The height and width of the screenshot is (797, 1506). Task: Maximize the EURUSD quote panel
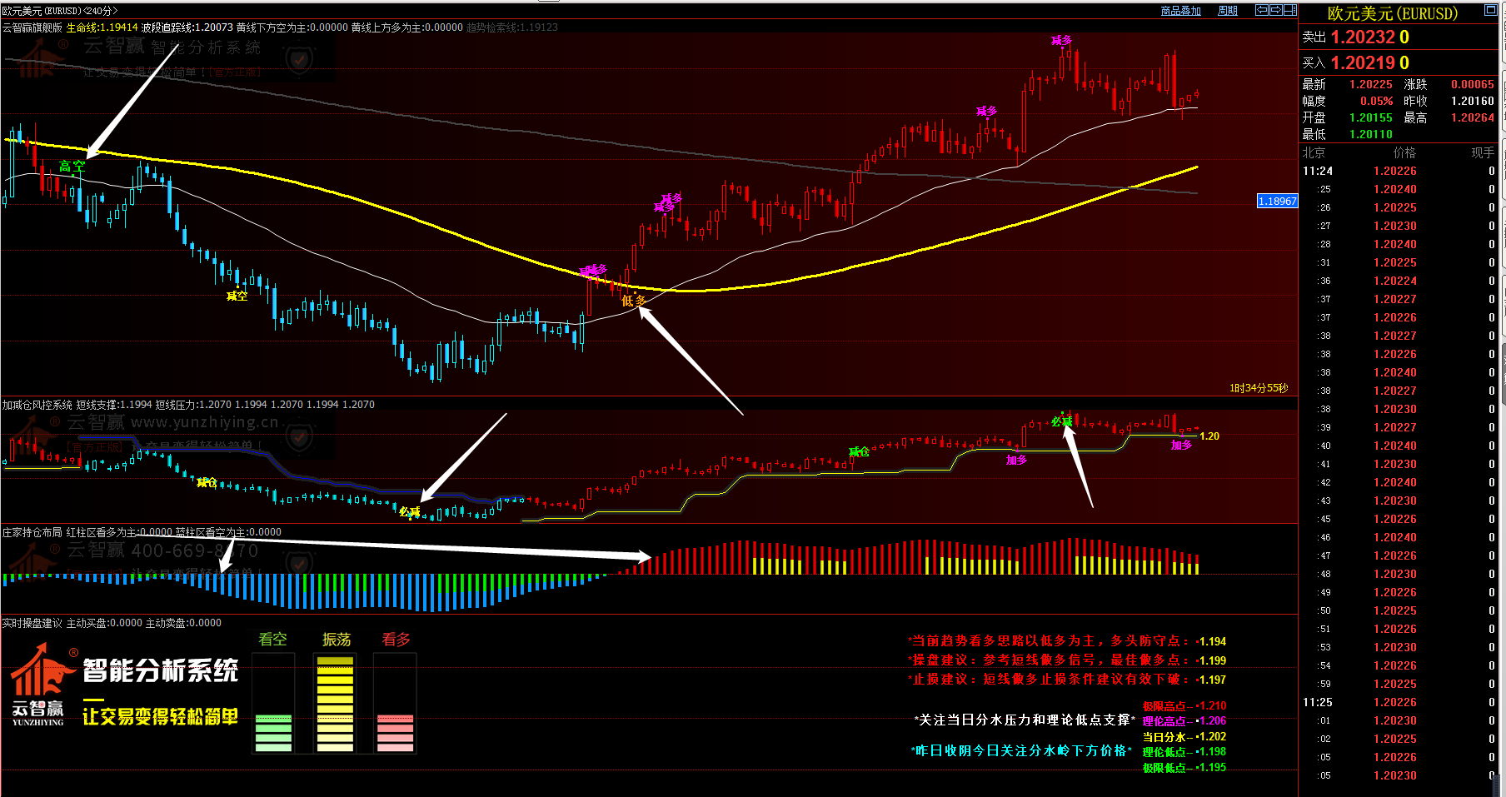[1490, 11]
